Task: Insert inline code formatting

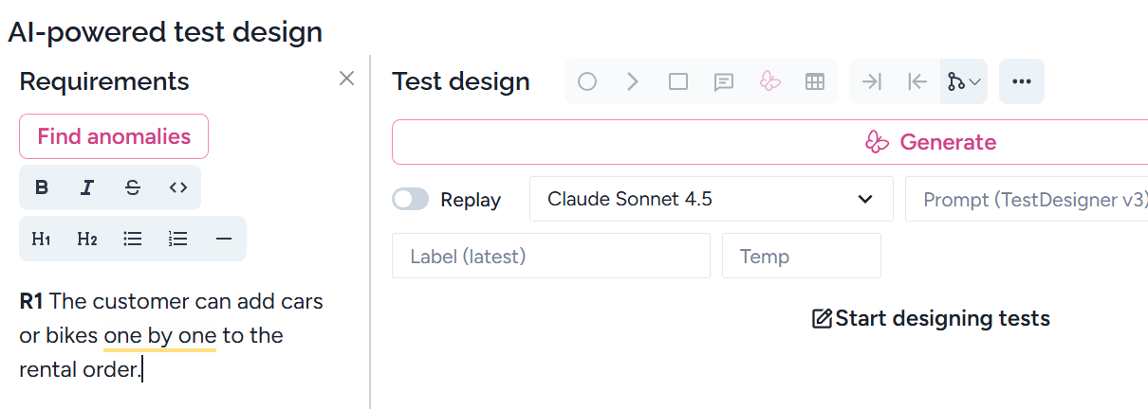Action: (178, 187)
